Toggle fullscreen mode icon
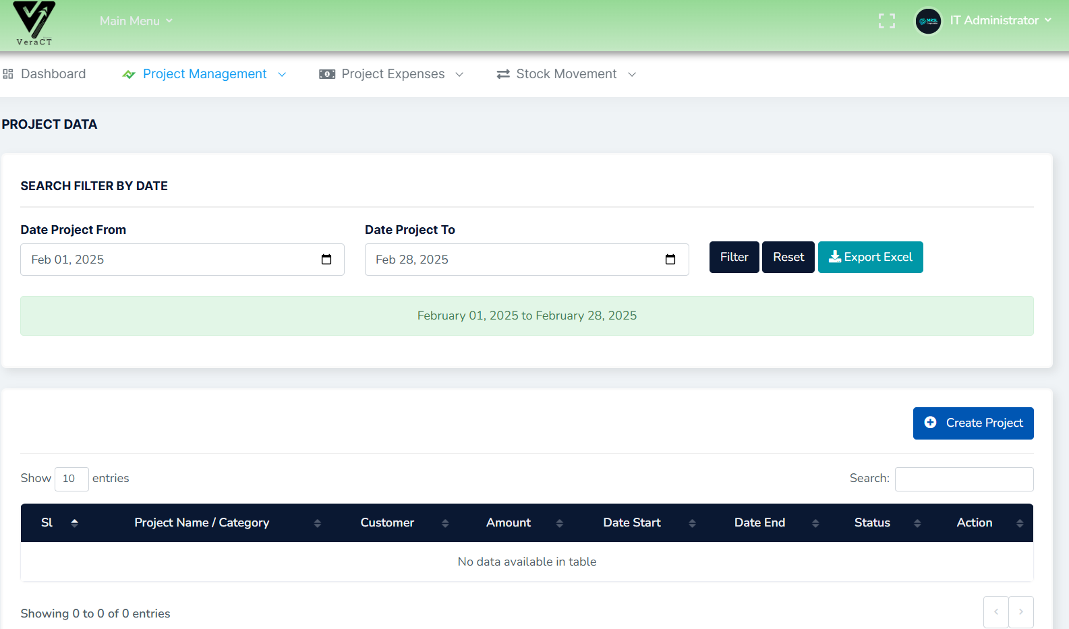This screenshot has width=1069, height=629. tap(887, 21)
